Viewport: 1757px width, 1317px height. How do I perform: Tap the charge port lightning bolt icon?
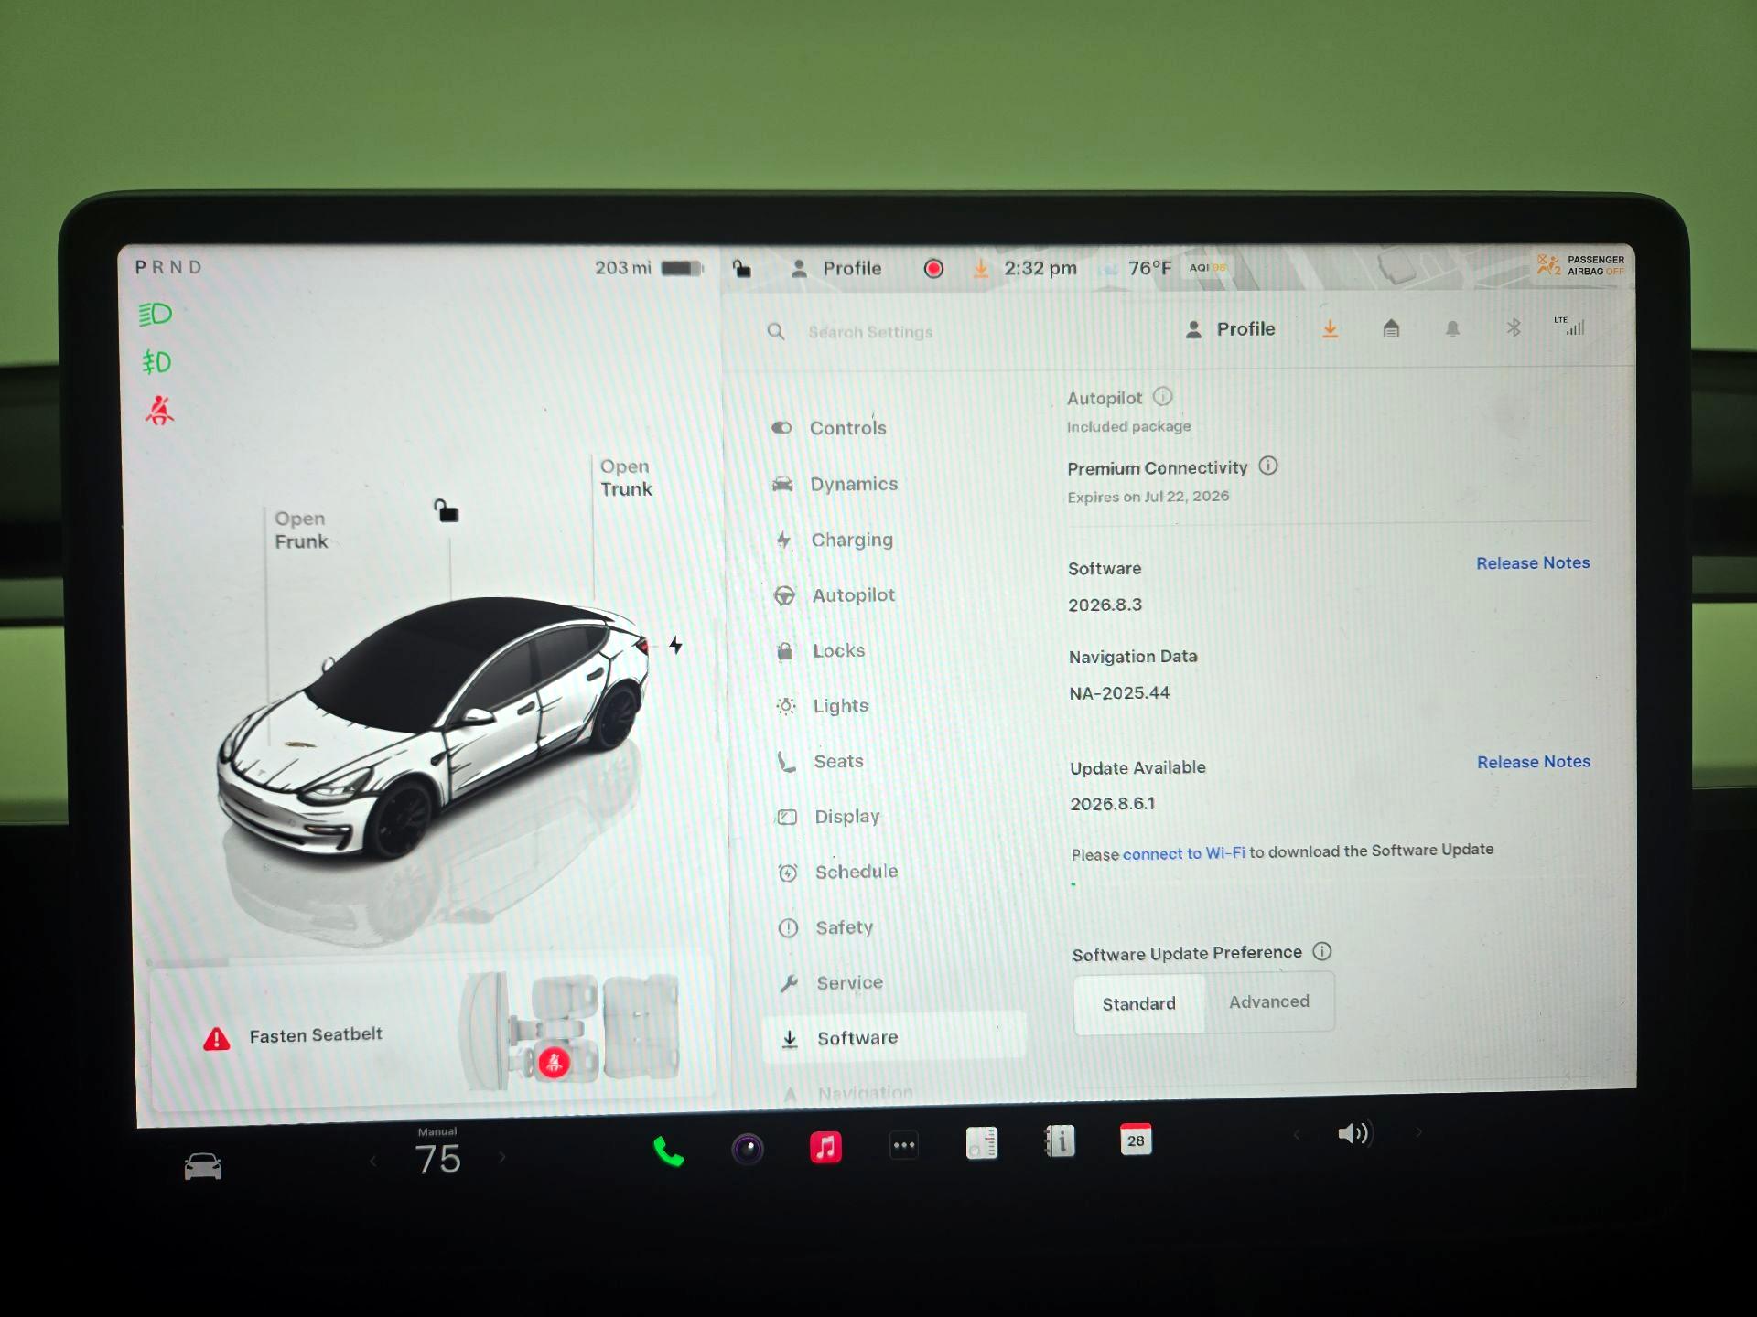coord(675,645)
